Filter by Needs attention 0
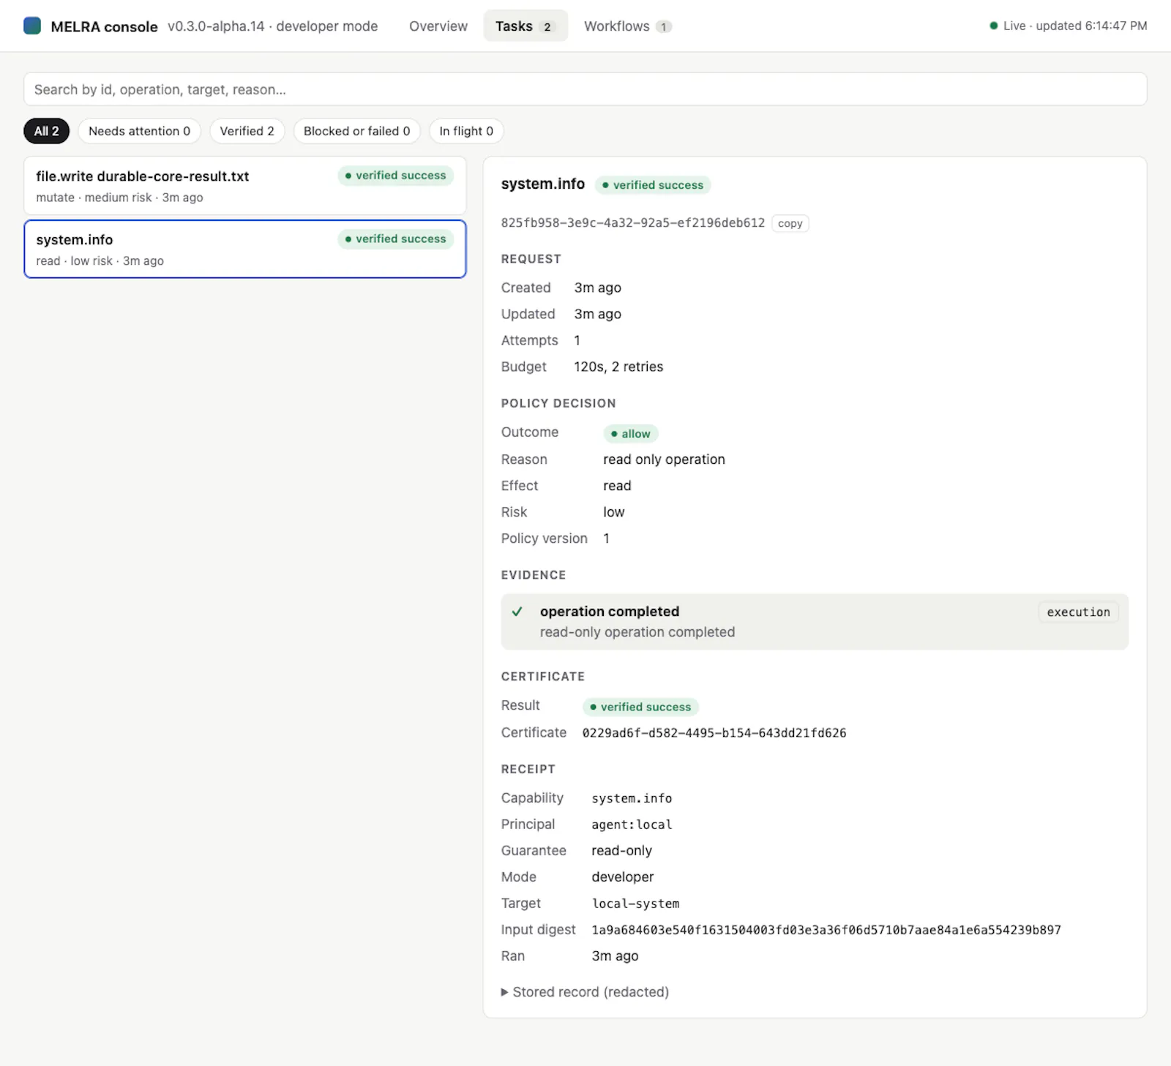Viewport: 1171px width, 1066px height. pyautogui.click(x=139, y=131)
